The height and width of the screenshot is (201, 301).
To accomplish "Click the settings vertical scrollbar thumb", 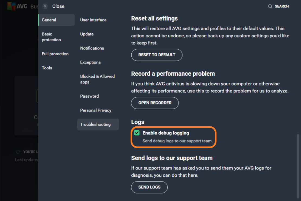I will tap(298, 166).
